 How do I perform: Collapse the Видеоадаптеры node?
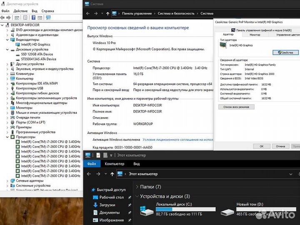click(7, 40)
